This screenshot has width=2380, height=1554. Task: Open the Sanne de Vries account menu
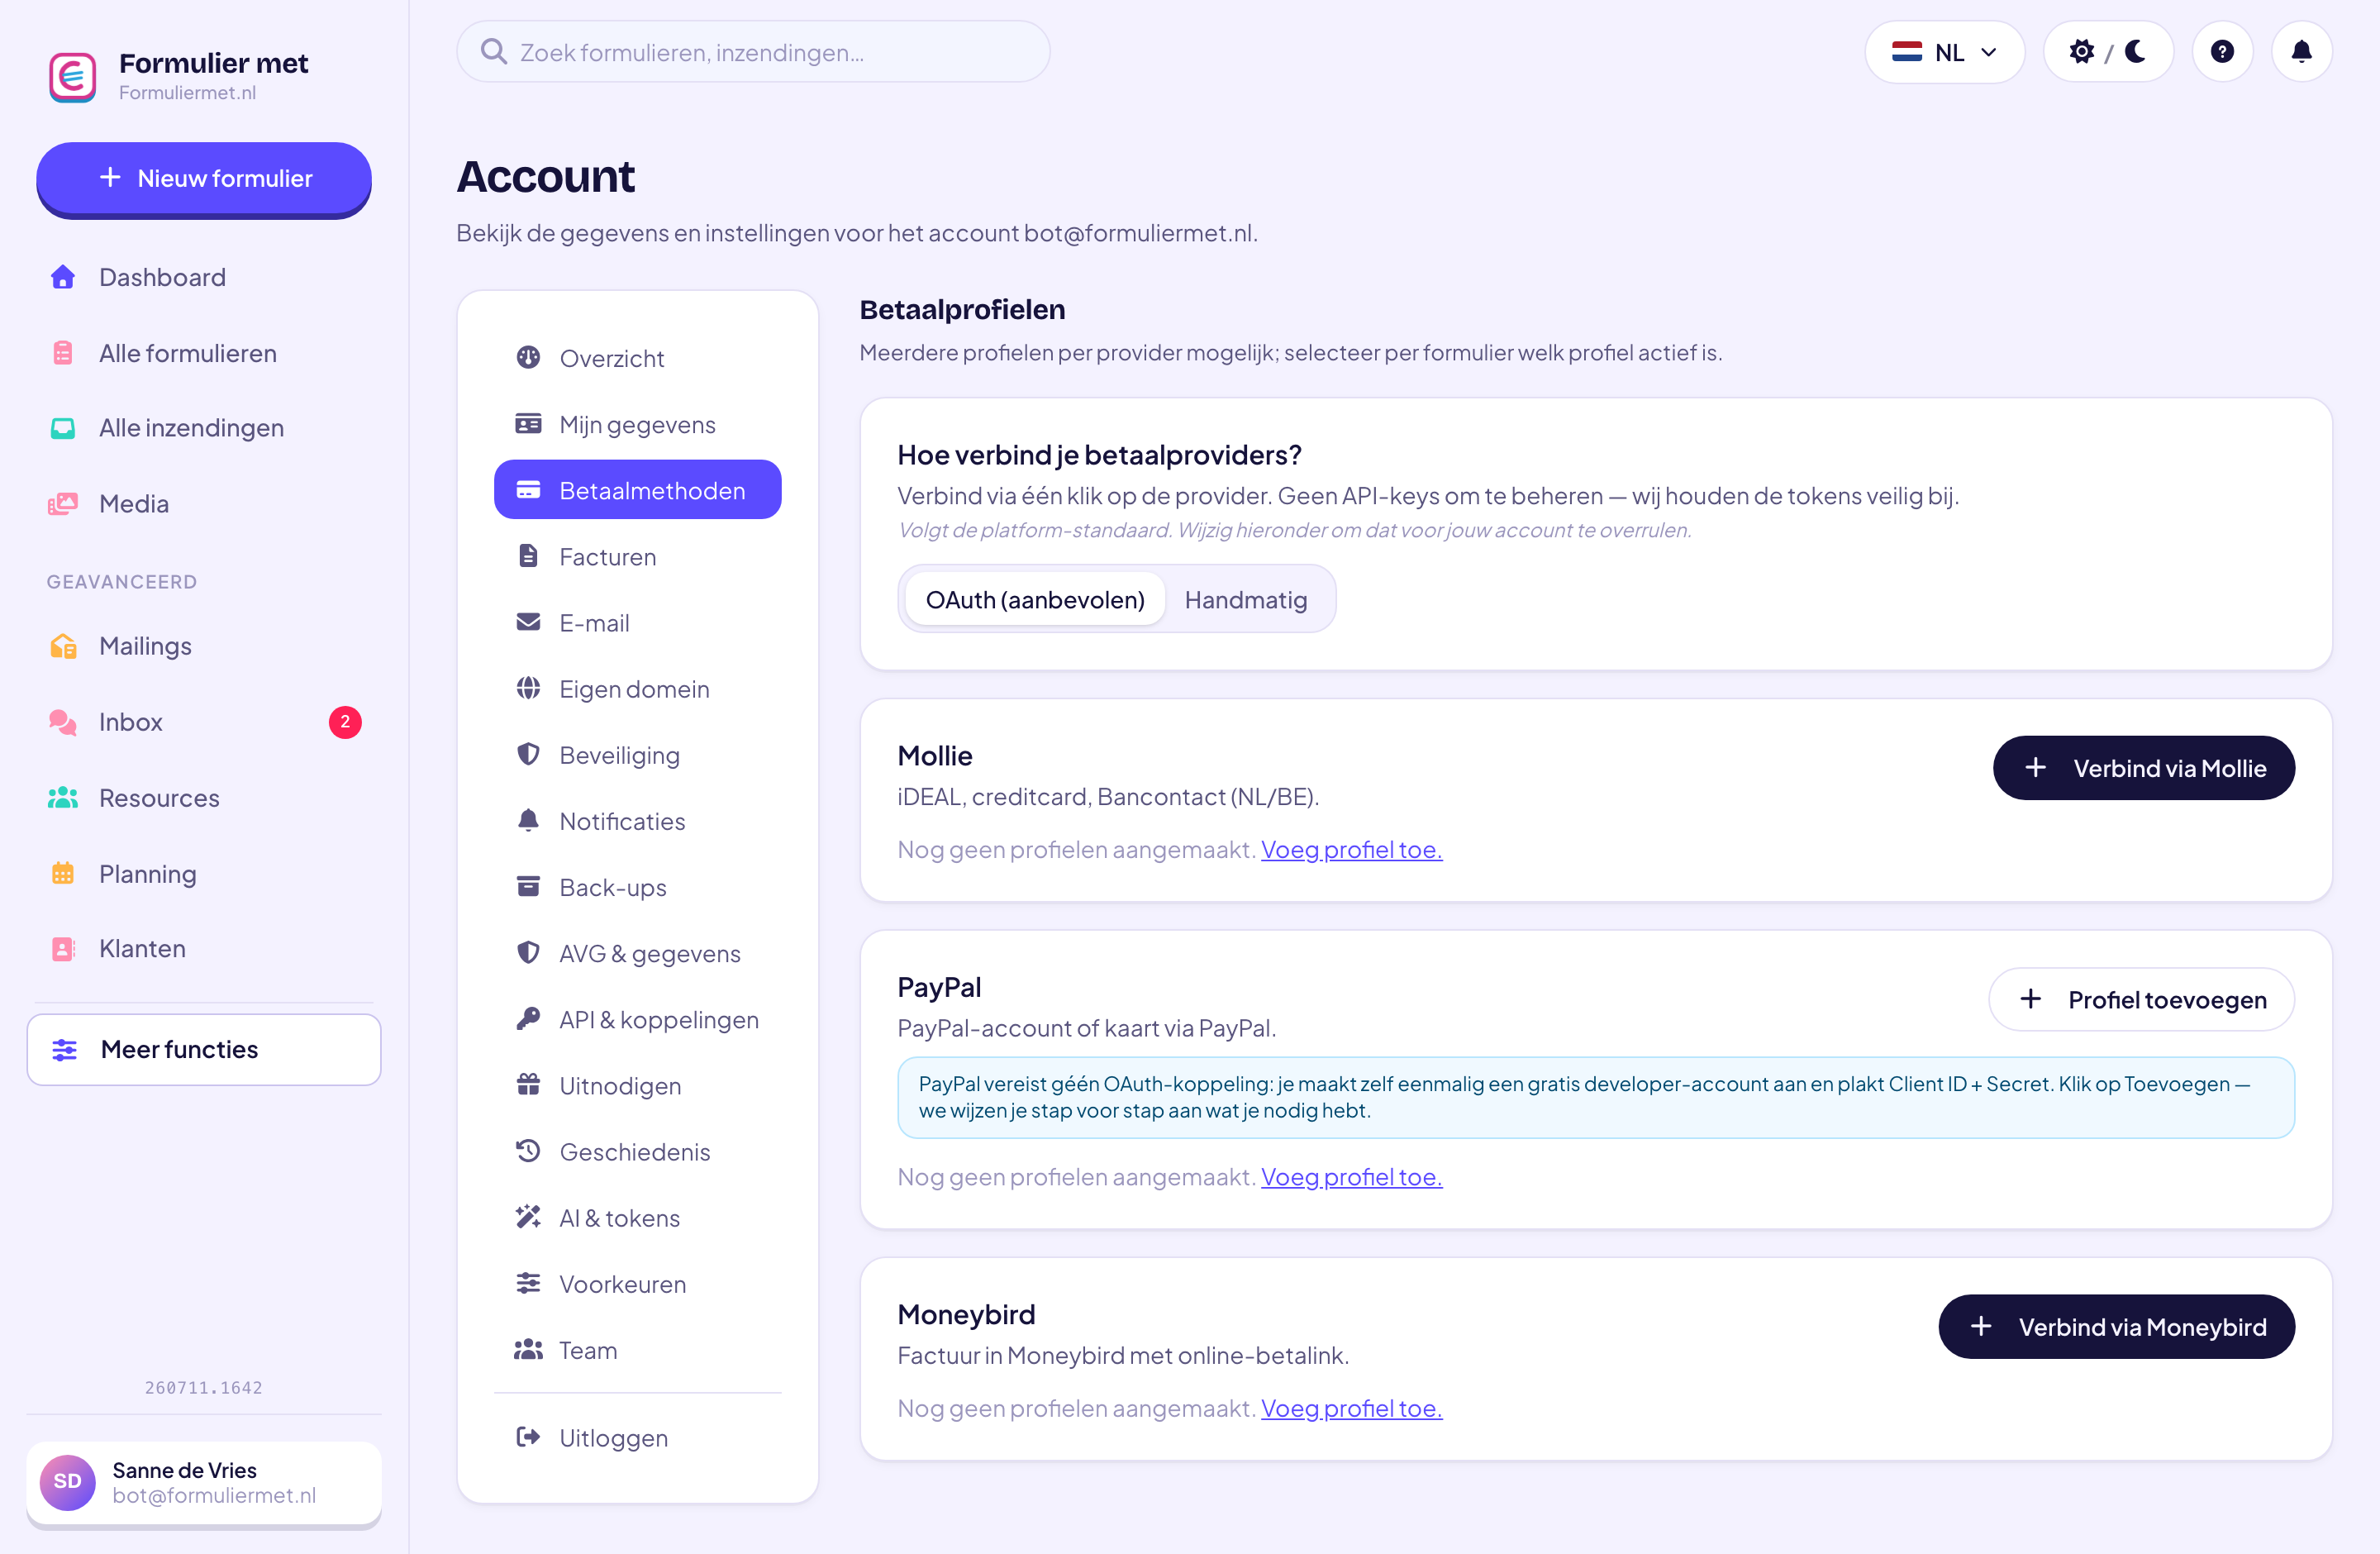pyautogui.click(x=204, y=1482)
